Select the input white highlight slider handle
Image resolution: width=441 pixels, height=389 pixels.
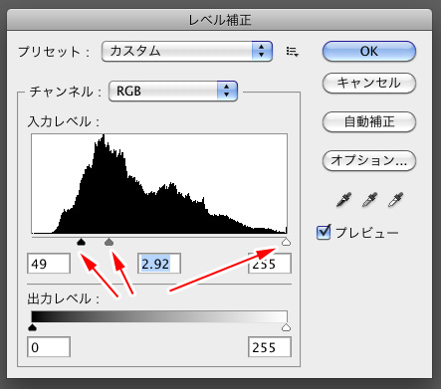point(286,242)
